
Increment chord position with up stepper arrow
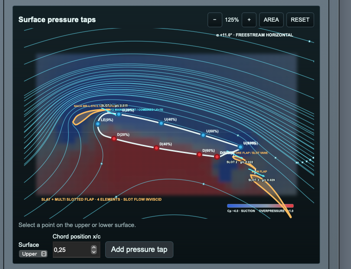[x=94, y=247]
